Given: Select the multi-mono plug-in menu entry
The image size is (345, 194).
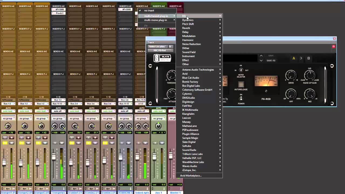Looking at the screenshot, I should [x=157, y=20].
